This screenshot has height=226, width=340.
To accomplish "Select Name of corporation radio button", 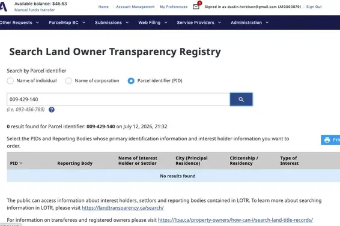I will click(x=68, y=81).
